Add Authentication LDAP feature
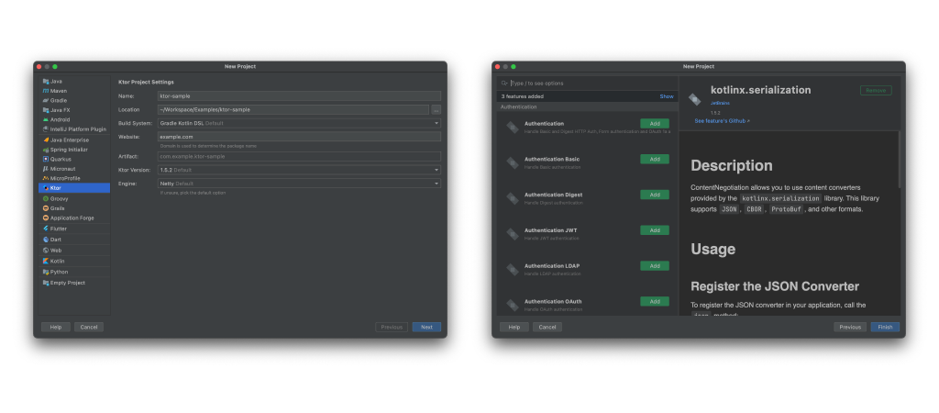The image size is (939, 413). (x=655, y=266)
